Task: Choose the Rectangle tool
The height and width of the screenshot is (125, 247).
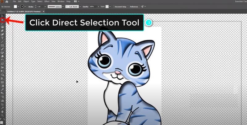Action: (2, 45)
